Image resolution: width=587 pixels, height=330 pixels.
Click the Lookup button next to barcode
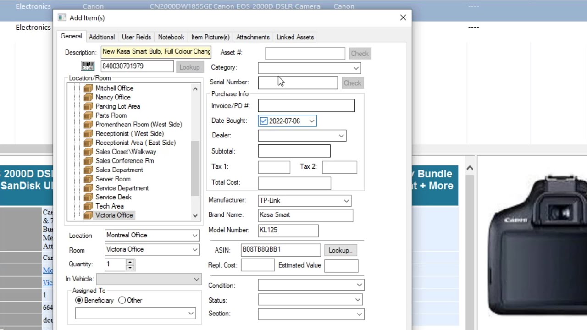click(x=189, y=67)
